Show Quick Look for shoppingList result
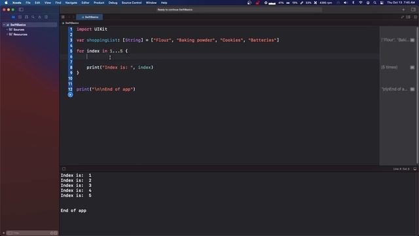Screen dimensions: 419x236 pos(412,40)
